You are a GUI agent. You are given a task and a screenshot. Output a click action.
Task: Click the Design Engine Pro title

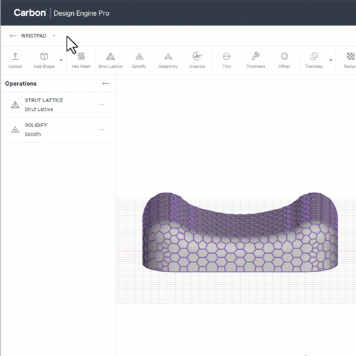[x=81, y=13]
